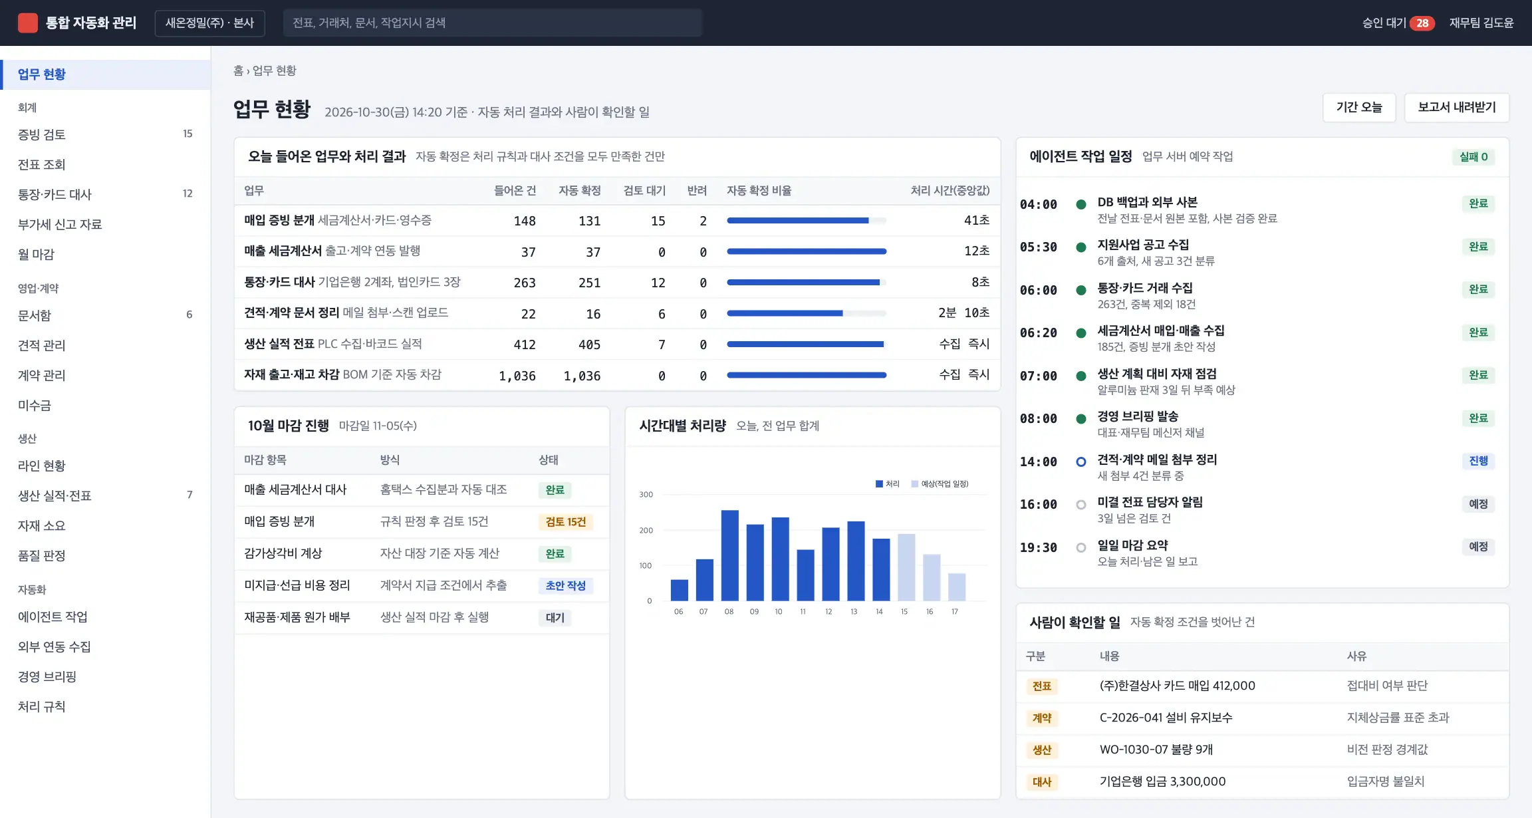Click the hollow status dot for 19:30 job
The width and height of the screenshot is (1532, 818).
pos(1081,547)
